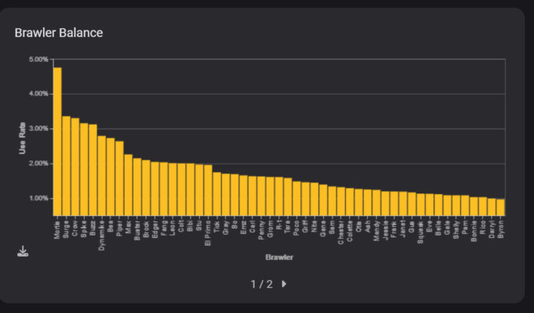Screen dimensions: 534x313
Task: Click the '1 / 2' page indicator
Action: [262, 284]
